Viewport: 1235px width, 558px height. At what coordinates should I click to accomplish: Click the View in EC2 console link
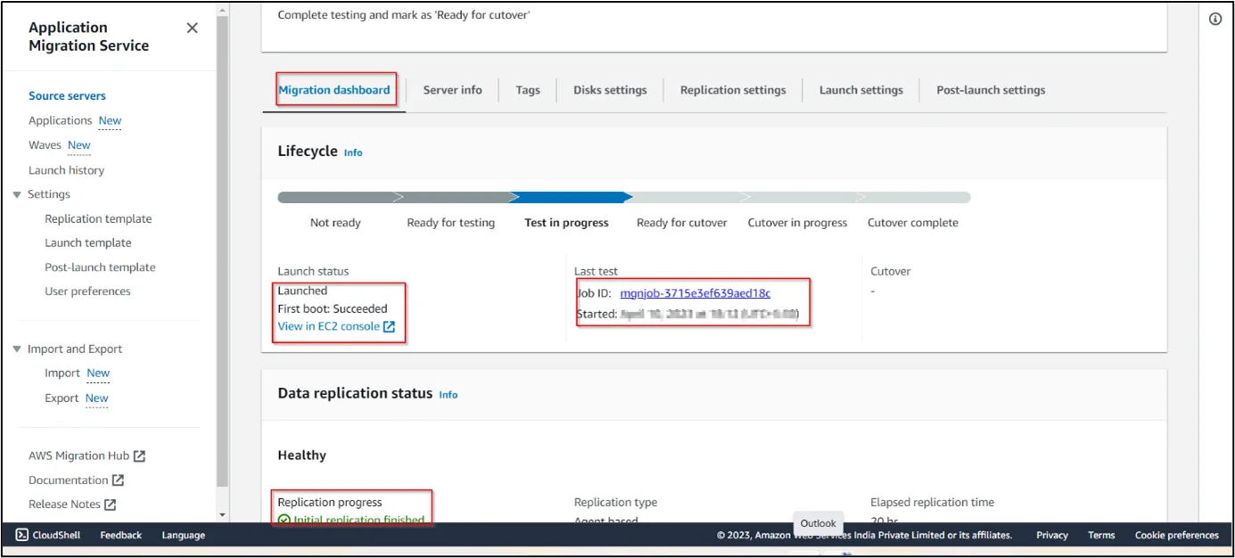coord(329,326)
